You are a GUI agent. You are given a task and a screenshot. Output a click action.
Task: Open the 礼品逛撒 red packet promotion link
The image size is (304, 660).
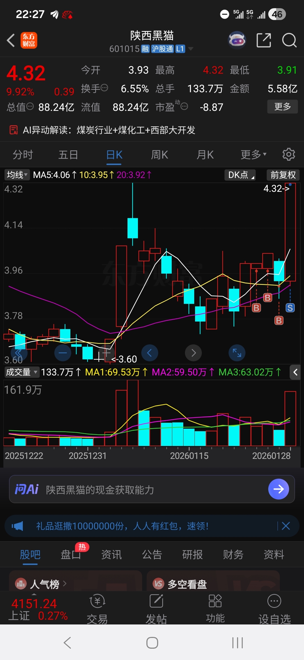pyautogui.click(x=122, y=526)
